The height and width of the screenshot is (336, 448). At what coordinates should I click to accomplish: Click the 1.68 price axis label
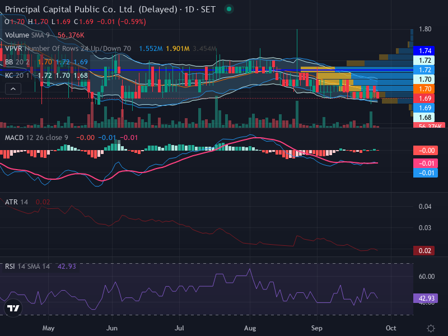pos(424,118)
